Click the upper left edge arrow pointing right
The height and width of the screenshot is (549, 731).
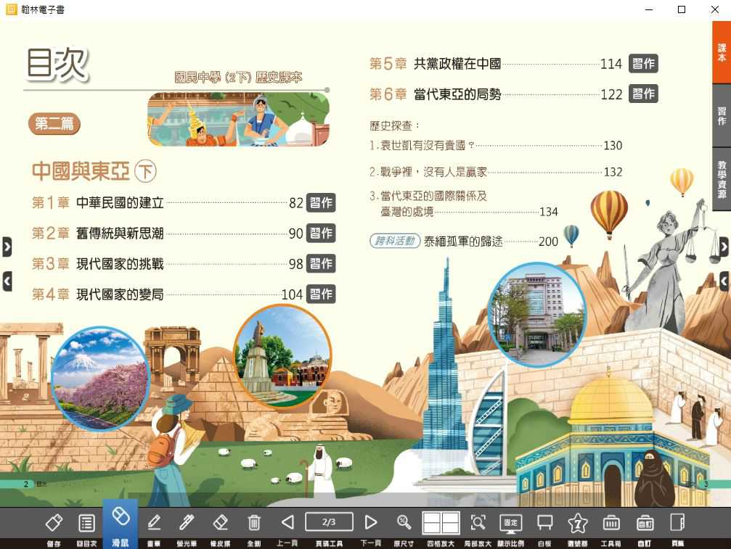[x=7, y=247]
